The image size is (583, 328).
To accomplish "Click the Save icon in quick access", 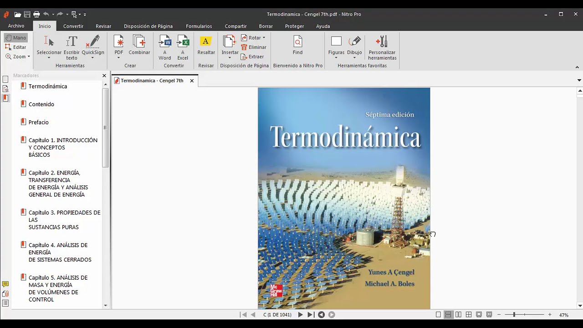I will tap(27, 15).
